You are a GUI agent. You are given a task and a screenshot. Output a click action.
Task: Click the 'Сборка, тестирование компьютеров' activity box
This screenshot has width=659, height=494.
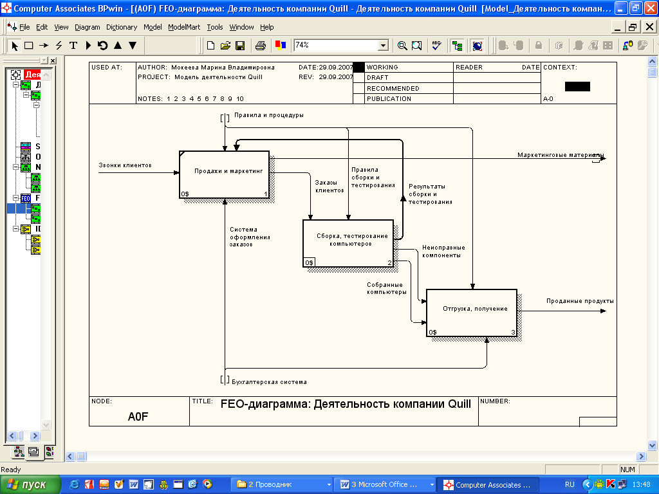pyautogui.click(x=348, y=244)
